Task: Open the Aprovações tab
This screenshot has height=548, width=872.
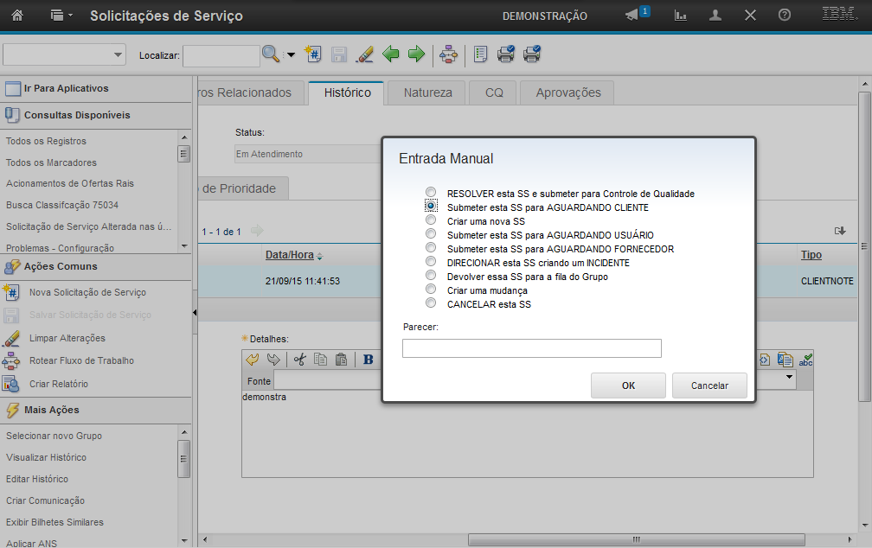Action: (567, 92)
